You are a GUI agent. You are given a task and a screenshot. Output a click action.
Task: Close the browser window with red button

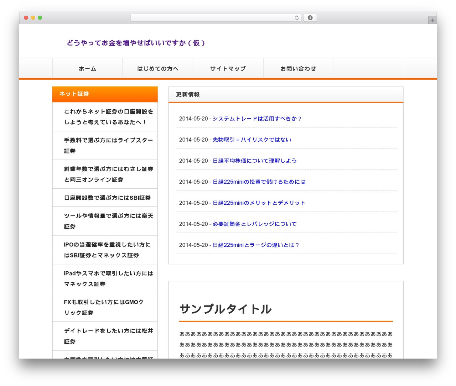coord(26,18)
